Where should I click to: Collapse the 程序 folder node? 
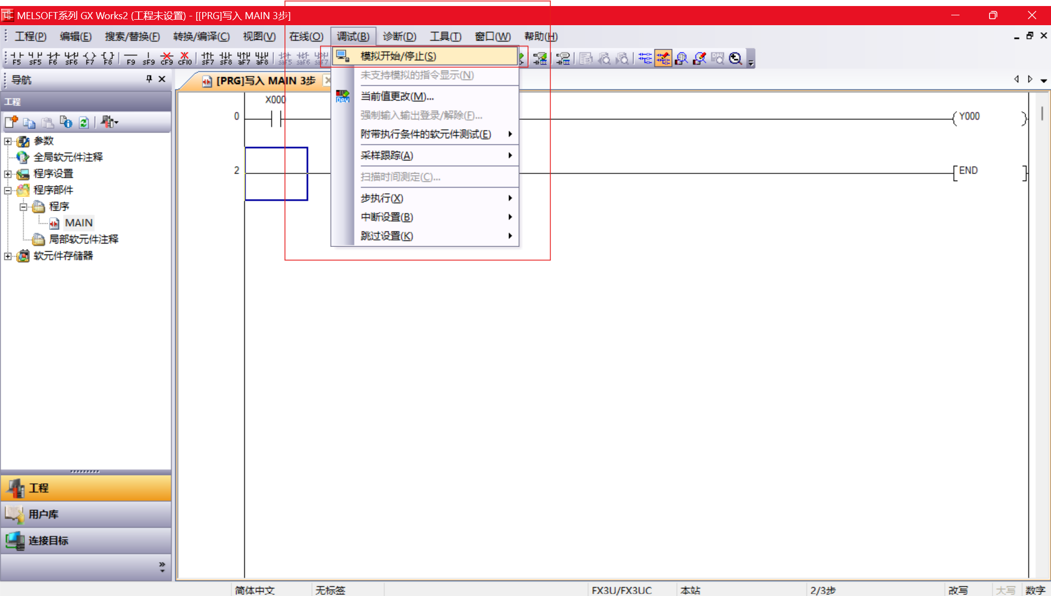coord(24,207)
